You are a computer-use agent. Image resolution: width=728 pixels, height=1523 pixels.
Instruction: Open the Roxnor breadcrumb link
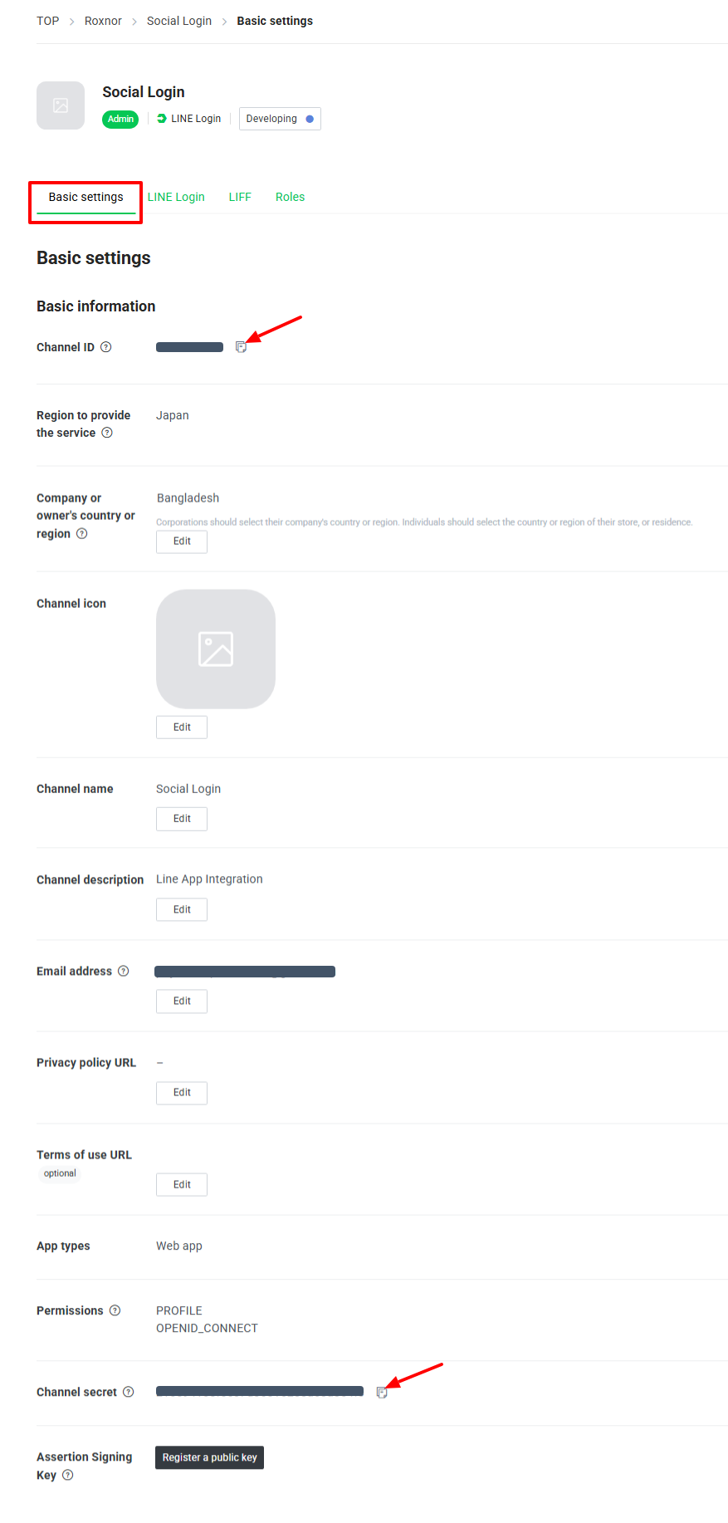coord(103,20)
